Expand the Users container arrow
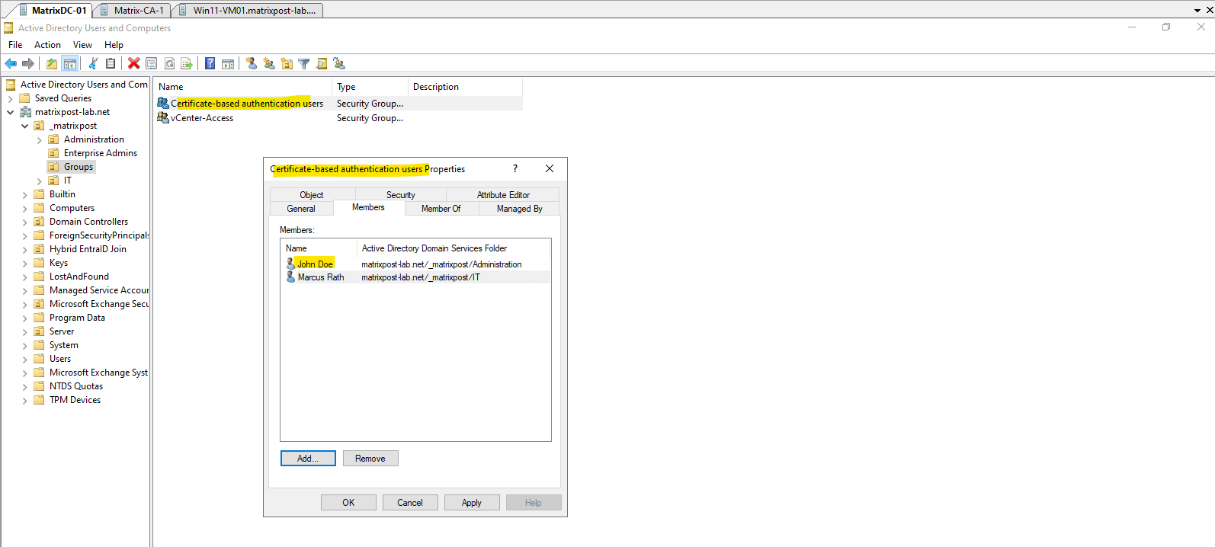This screenshot has width=1215, height=547. 24,359
